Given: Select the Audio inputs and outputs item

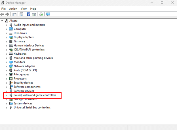Looking at the screenshot, I should (x=29, y=25).
